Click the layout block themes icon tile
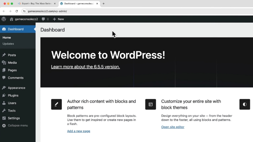The image size is (253, 142). click(x=151, y=104)
